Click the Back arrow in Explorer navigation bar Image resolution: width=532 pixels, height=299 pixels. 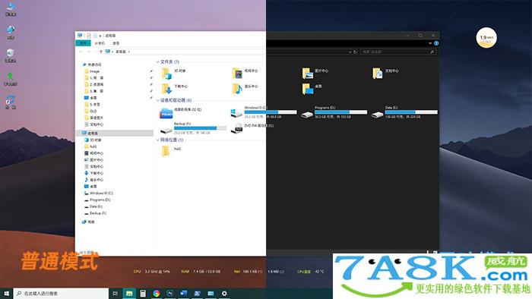point(81,52)
